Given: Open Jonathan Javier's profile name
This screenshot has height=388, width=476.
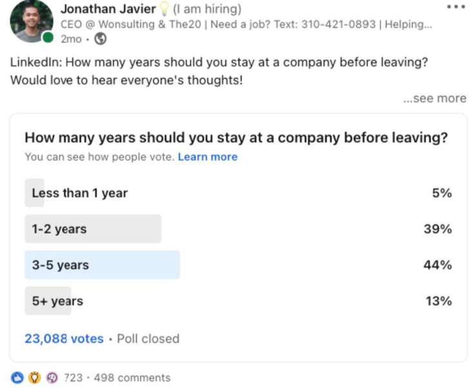Looking at the screenshot, I should [x=108, y=9].
